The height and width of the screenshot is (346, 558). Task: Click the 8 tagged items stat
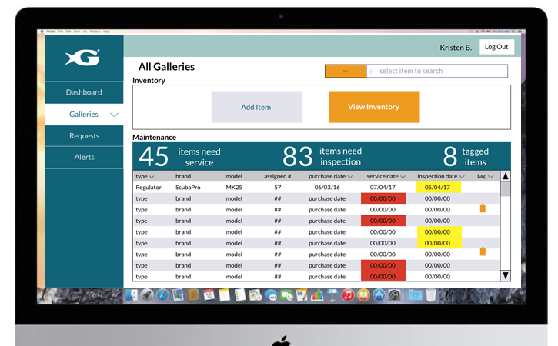[466, 156]
